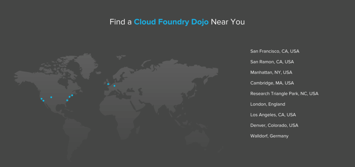The image size is (355, 167).
Task: Click the London map dot in England
Action: pyautogui.click(x=108, y=84)
